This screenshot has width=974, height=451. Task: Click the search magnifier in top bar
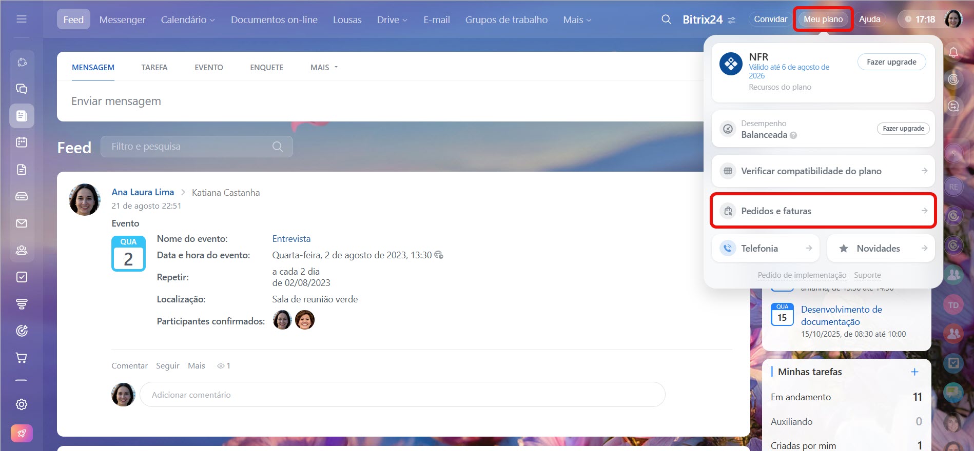point(666,19)
